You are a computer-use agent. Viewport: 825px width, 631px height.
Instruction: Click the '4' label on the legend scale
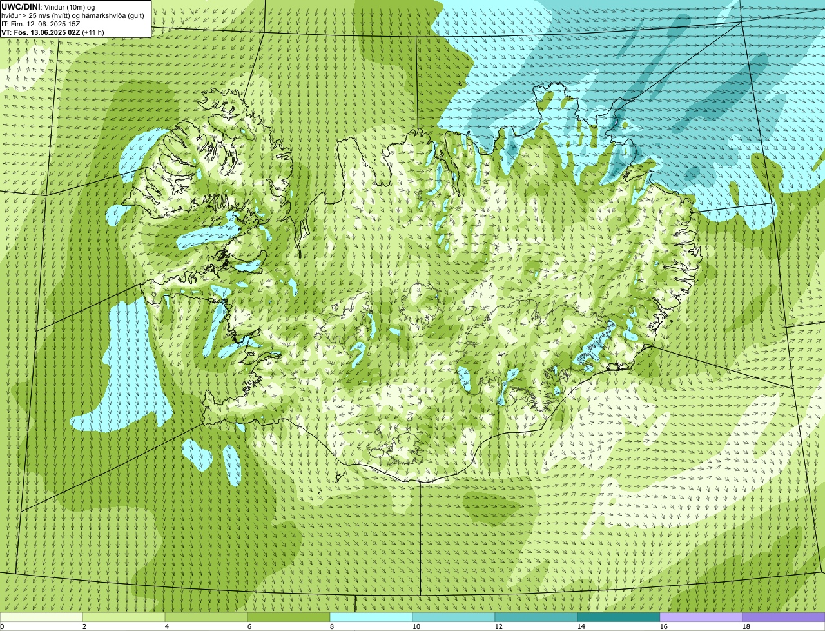pos(167,626)
